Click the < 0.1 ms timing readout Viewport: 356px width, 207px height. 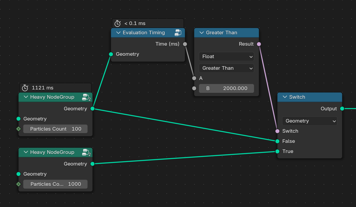coord(135,23)
